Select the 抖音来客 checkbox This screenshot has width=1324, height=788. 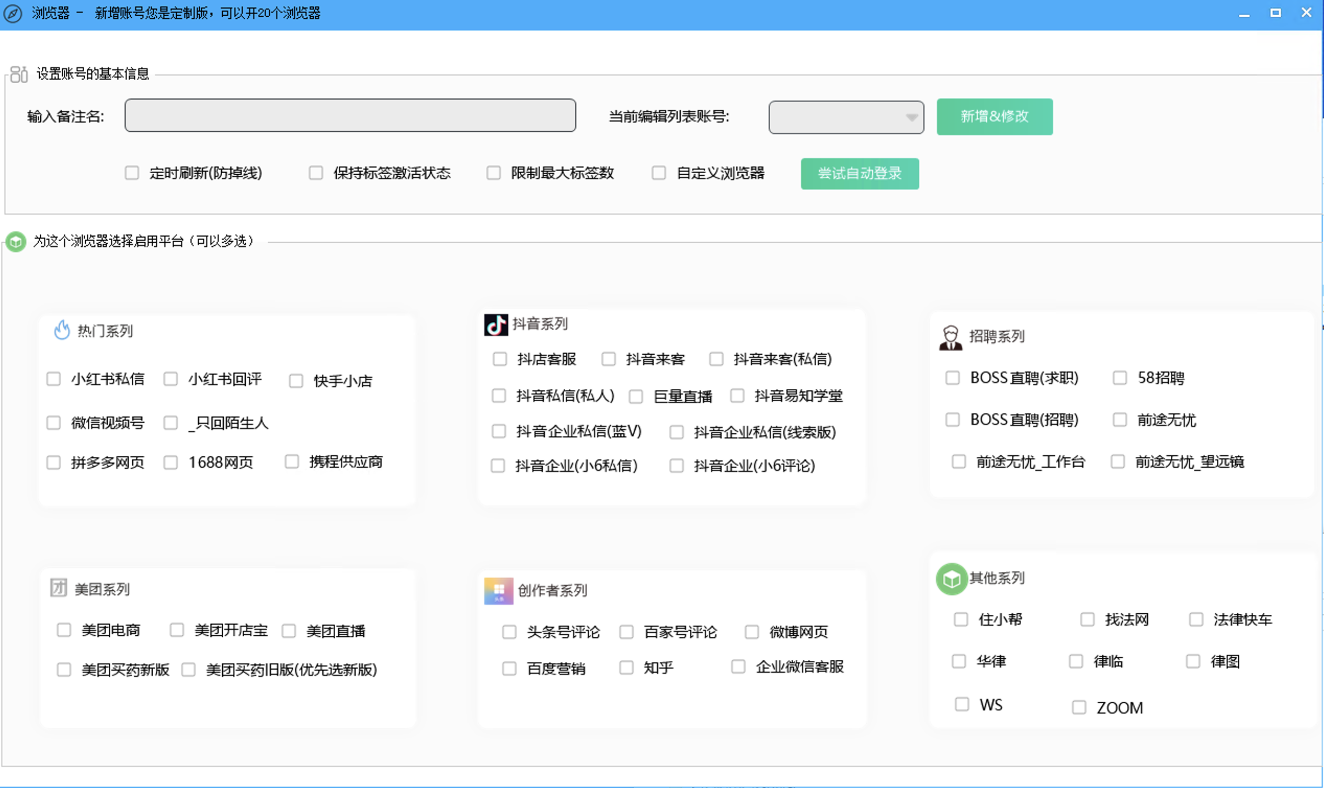(609, 359)
